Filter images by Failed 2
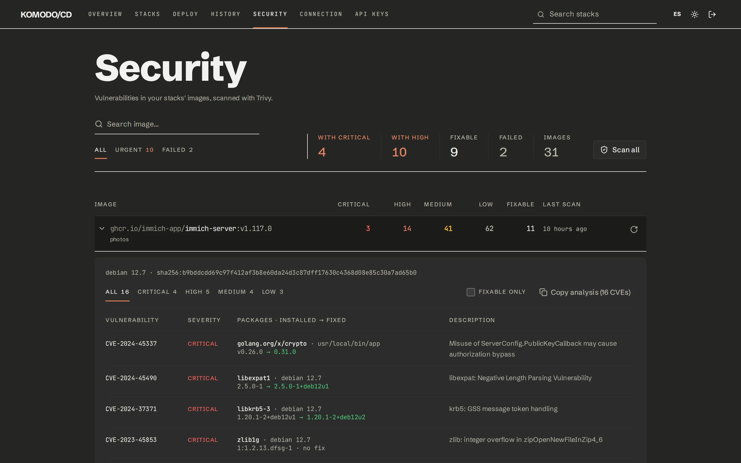The width and height of the screenshot is (741, 463). click(x=177, y=150)
